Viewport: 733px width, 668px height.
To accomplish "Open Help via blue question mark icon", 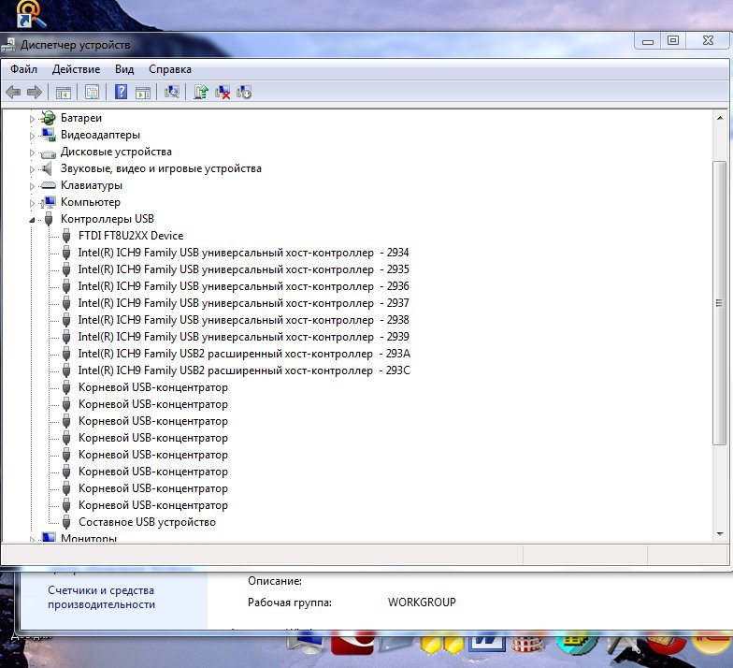I will coord(121,92).
